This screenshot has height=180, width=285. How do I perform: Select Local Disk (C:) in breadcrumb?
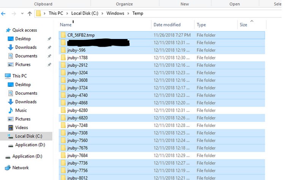[85, 13]
